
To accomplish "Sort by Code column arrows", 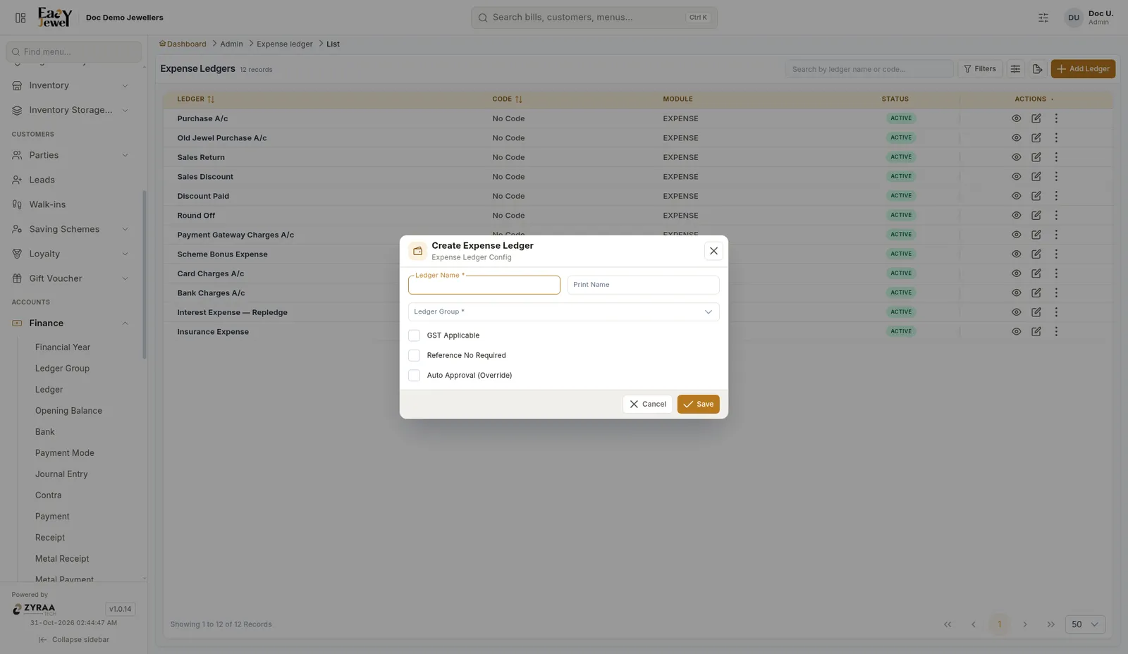I will (519, 99).
